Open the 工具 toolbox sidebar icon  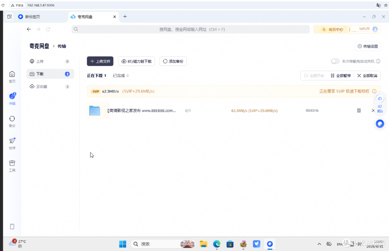point(12,166)
